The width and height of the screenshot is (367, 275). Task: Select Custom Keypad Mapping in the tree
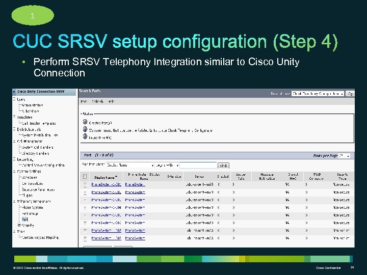[40, 237]
